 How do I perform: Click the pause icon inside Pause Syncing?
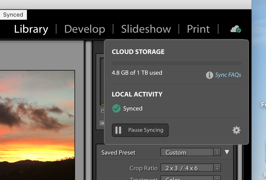[x=118, y=130]
